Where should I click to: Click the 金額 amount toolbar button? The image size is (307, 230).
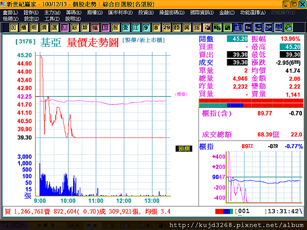point(177,28)
